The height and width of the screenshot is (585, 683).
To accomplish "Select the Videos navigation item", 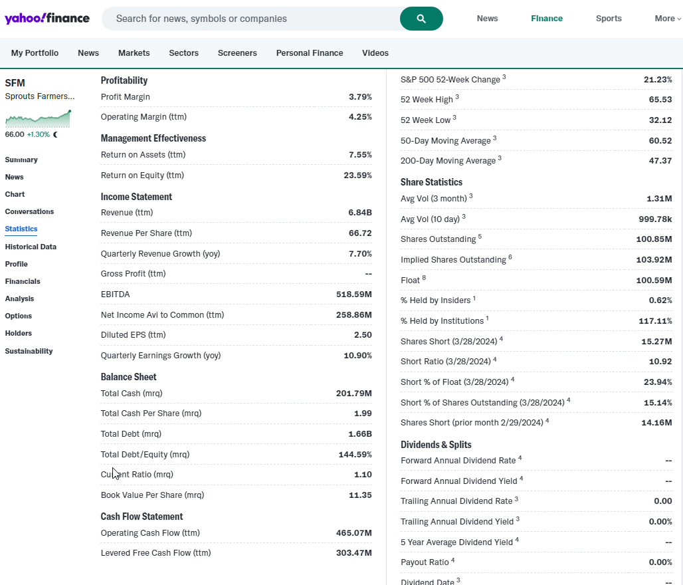I will 375,53.
